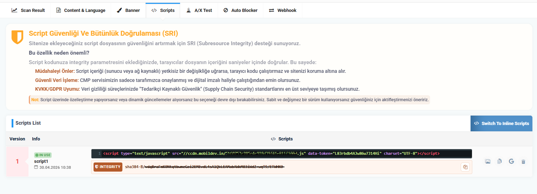This screenshot has width=537, height=194.
Task: Click the 'KVKK/GDPR Uyumu:' label
Action: pyautogui.click(x=58, y=89)
